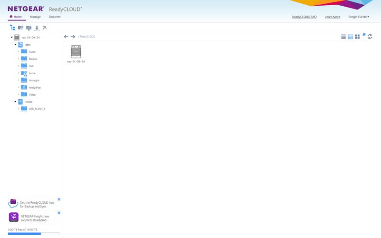Click the Audio folder icon

pos(24,51)
